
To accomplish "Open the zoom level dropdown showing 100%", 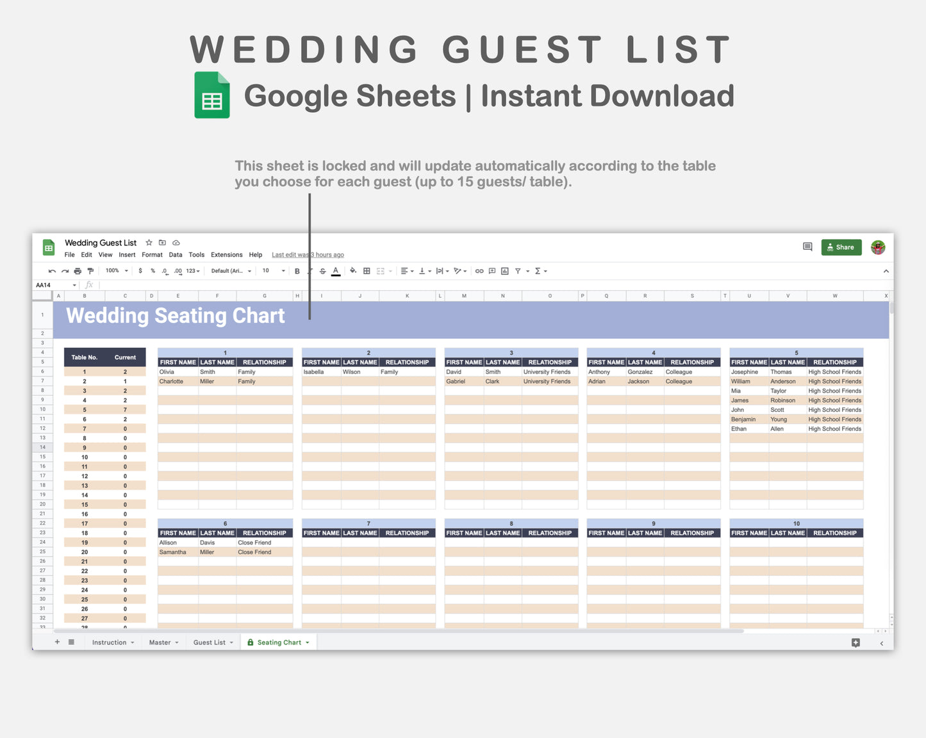I will click(115, 270).
